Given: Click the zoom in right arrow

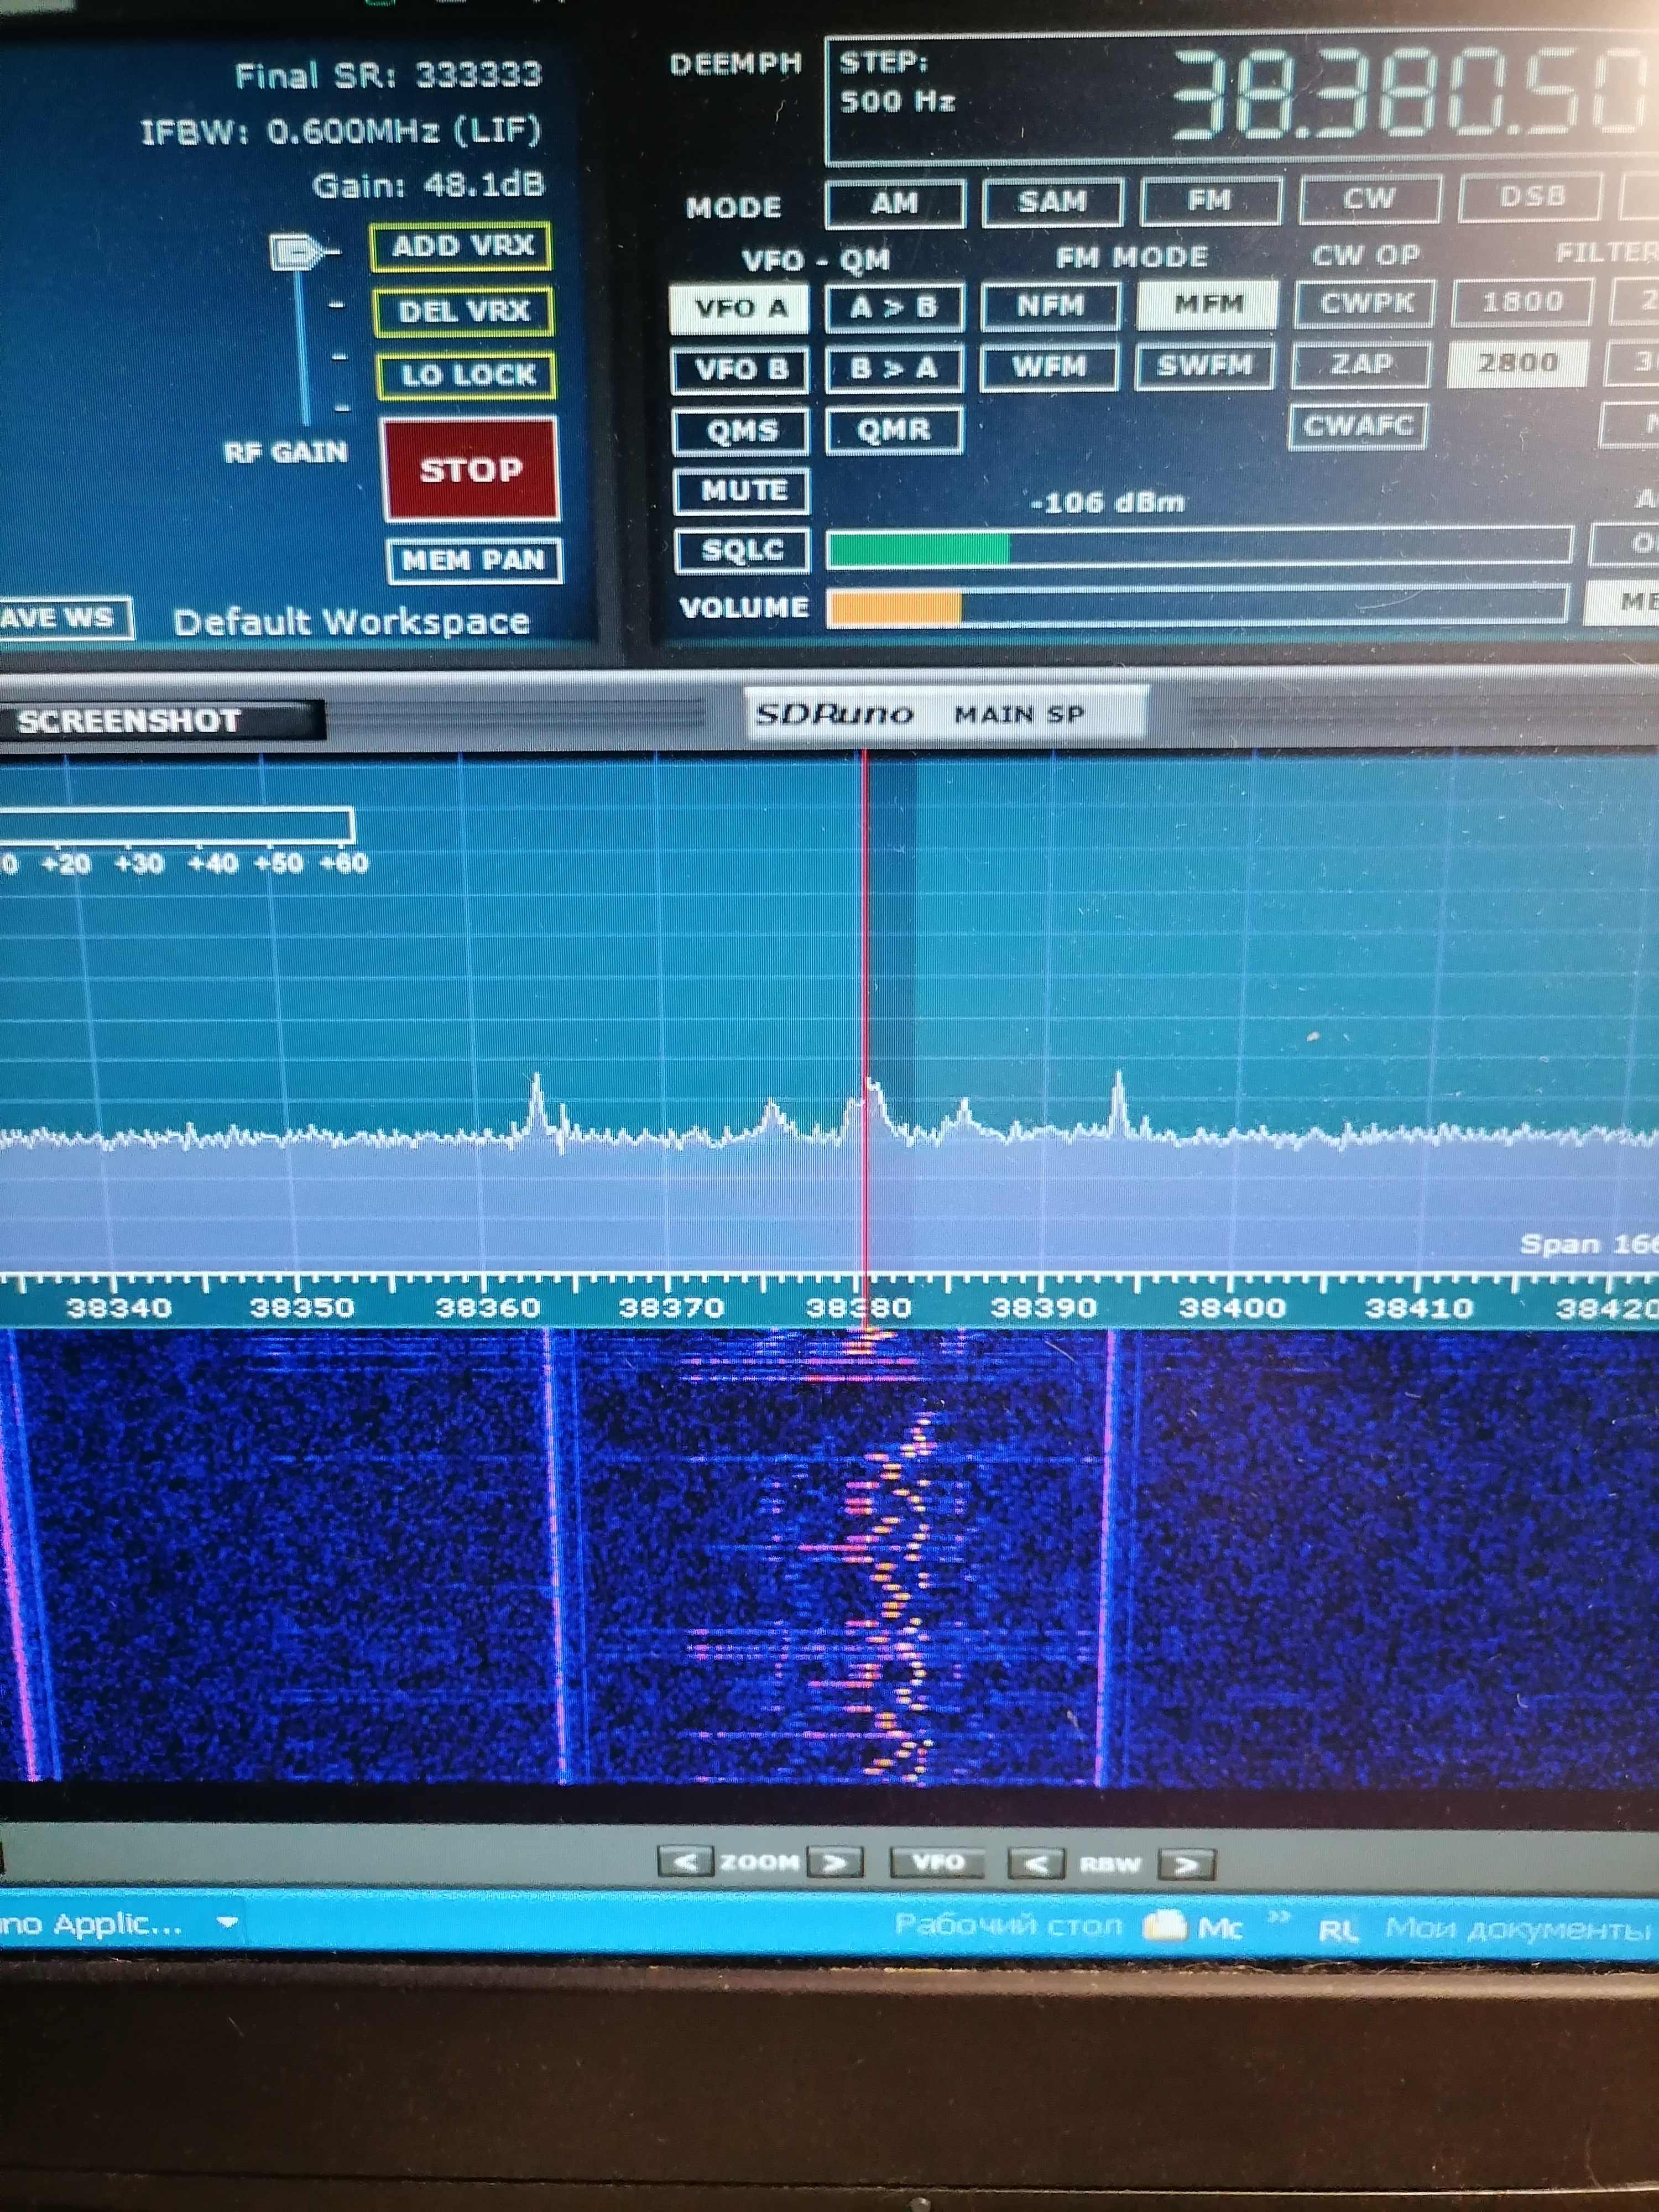Looking at the screenshot, I should pyautogui.click(x=835, y=1862).
